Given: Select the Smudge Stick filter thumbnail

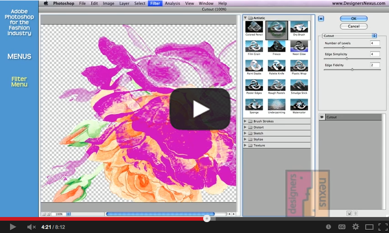Looking at the screenshot, I should 299,85.
